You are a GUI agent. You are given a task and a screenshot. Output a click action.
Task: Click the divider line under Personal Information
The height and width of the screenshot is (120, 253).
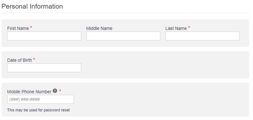[125, 13]
